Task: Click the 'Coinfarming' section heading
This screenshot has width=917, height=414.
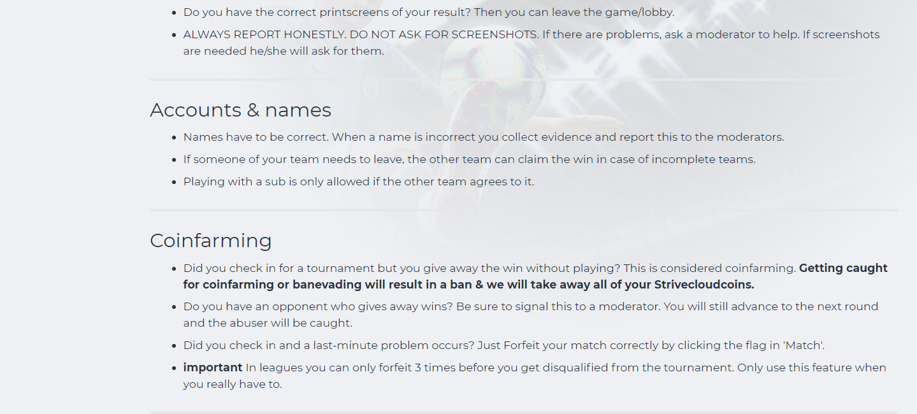Action: (210, 241)
